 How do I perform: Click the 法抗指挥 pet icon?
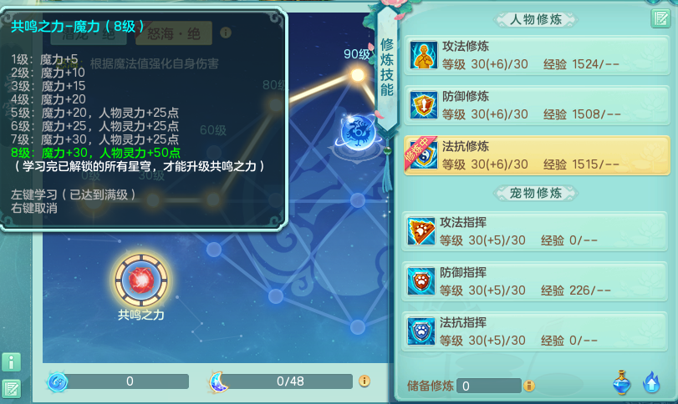421,331
